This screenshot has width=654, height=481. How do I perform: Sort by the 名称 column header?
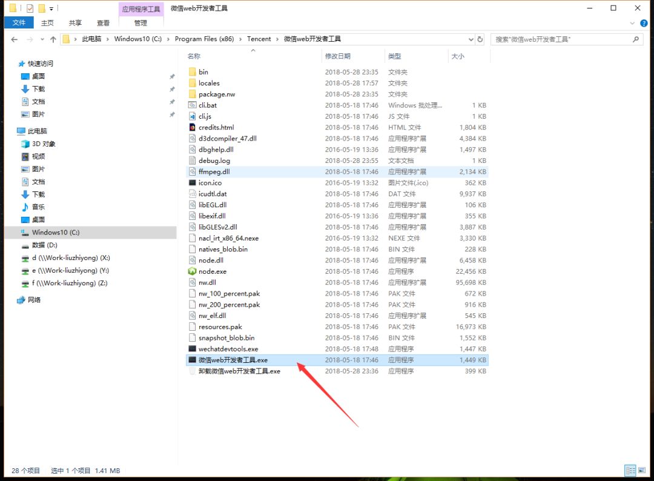pos(194,56)
